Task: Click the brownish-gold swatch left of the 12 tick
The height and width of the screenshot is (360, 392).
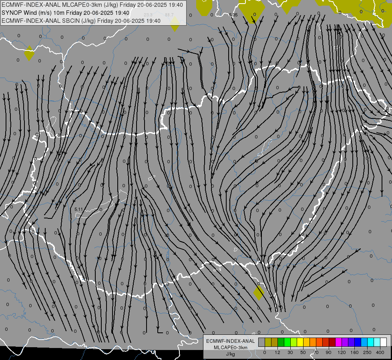Action: [275, 342]
